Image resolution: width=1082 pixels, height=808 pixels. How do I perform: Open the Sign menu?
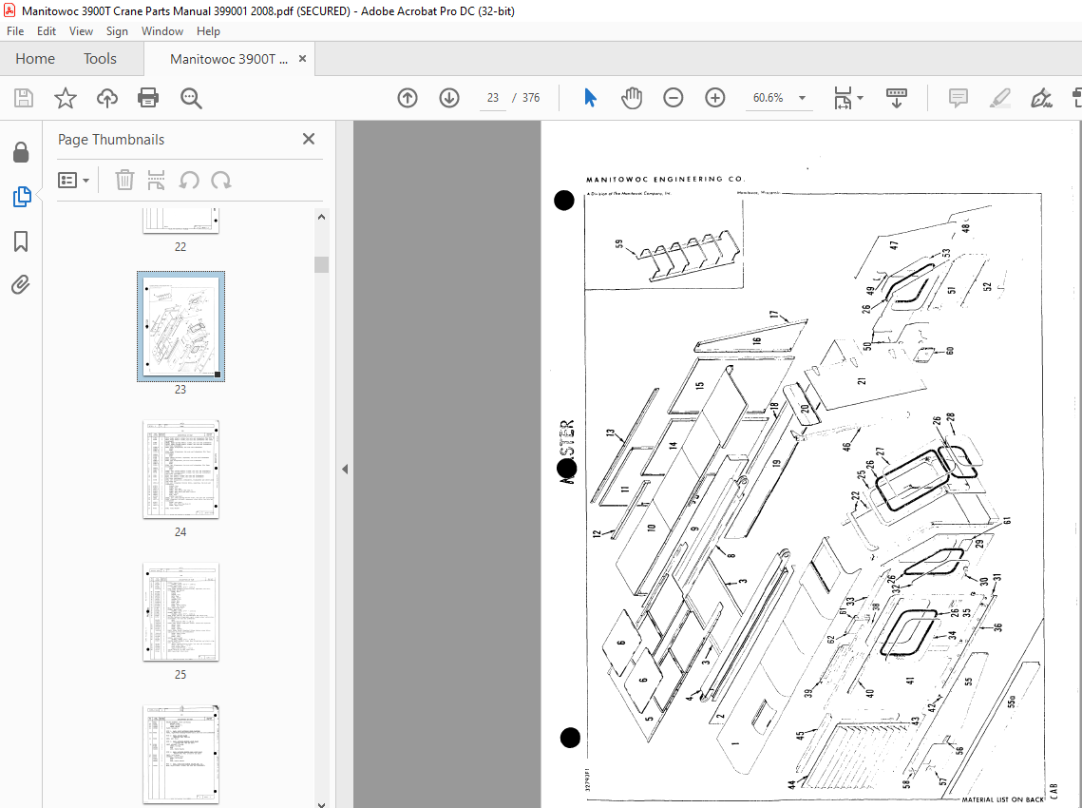117,31
